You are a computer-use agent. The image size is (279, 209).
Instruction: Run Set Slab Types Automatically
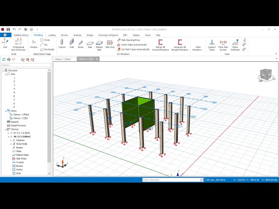133,49
